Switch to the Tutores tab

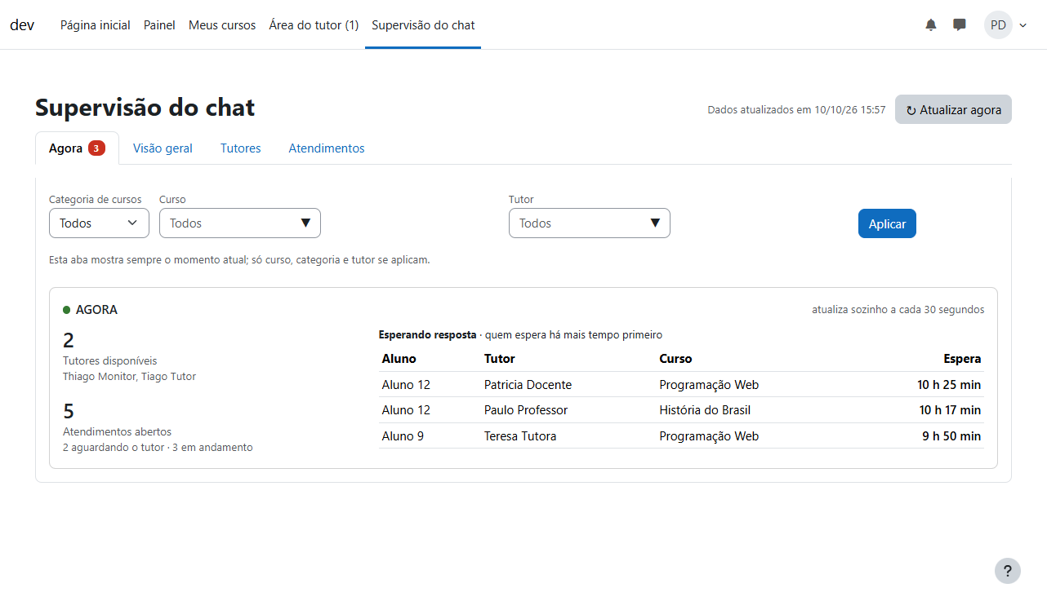click(241, 148)
